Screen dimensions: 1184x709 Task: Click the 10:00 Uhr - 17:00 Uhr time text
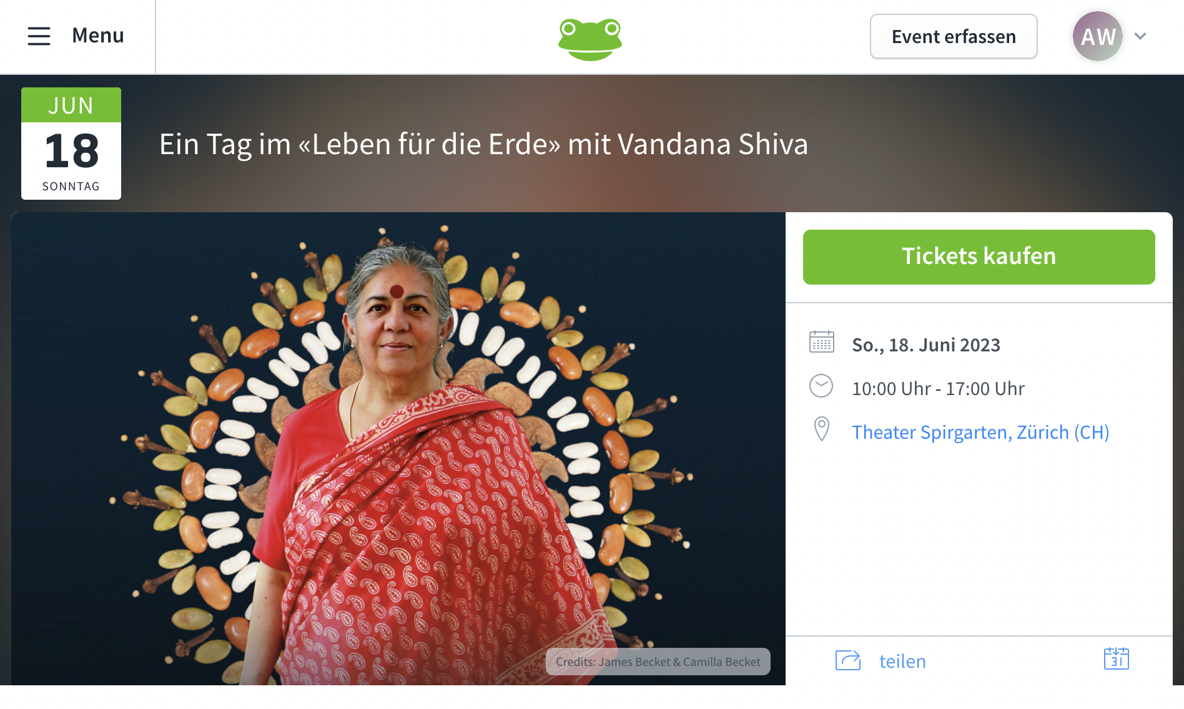(x=938, y=389)
